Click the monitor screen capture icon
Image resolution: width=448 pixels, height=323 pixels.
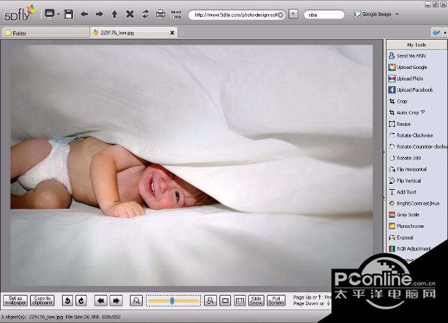[49, 13]
